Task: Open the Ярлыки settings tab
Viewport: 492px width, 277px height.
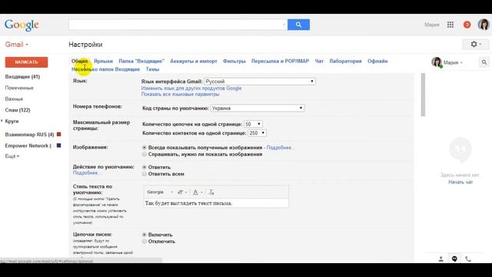Action: [103, 61]
